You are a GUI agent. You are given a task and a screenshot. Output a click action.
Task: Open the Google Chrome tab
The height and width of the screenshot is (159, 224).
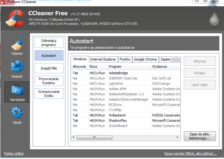(145, 59)
